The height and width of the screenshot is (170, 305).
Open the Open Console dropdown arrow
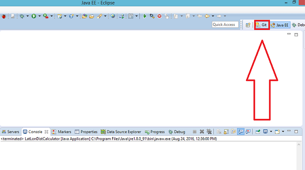(x=283, y=131)
